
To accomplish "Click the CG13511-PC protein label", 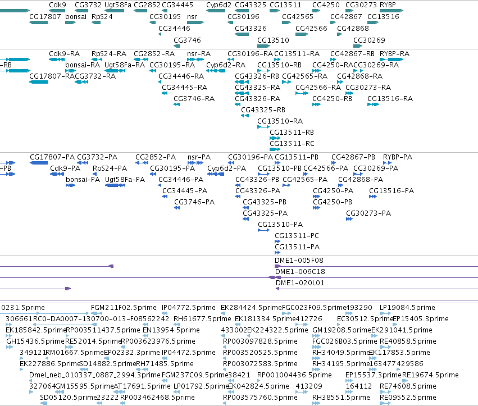I will point(297,236).
